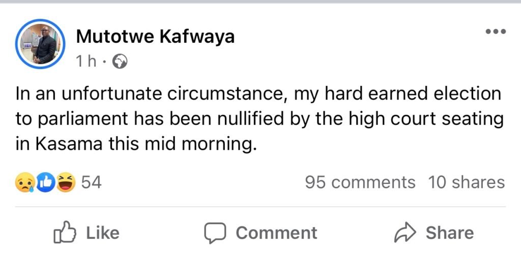This screenshot has width=521, height=256.
Task: Open the post options three-dot menu
Action: pyautogui.click(x=495, y=31)
